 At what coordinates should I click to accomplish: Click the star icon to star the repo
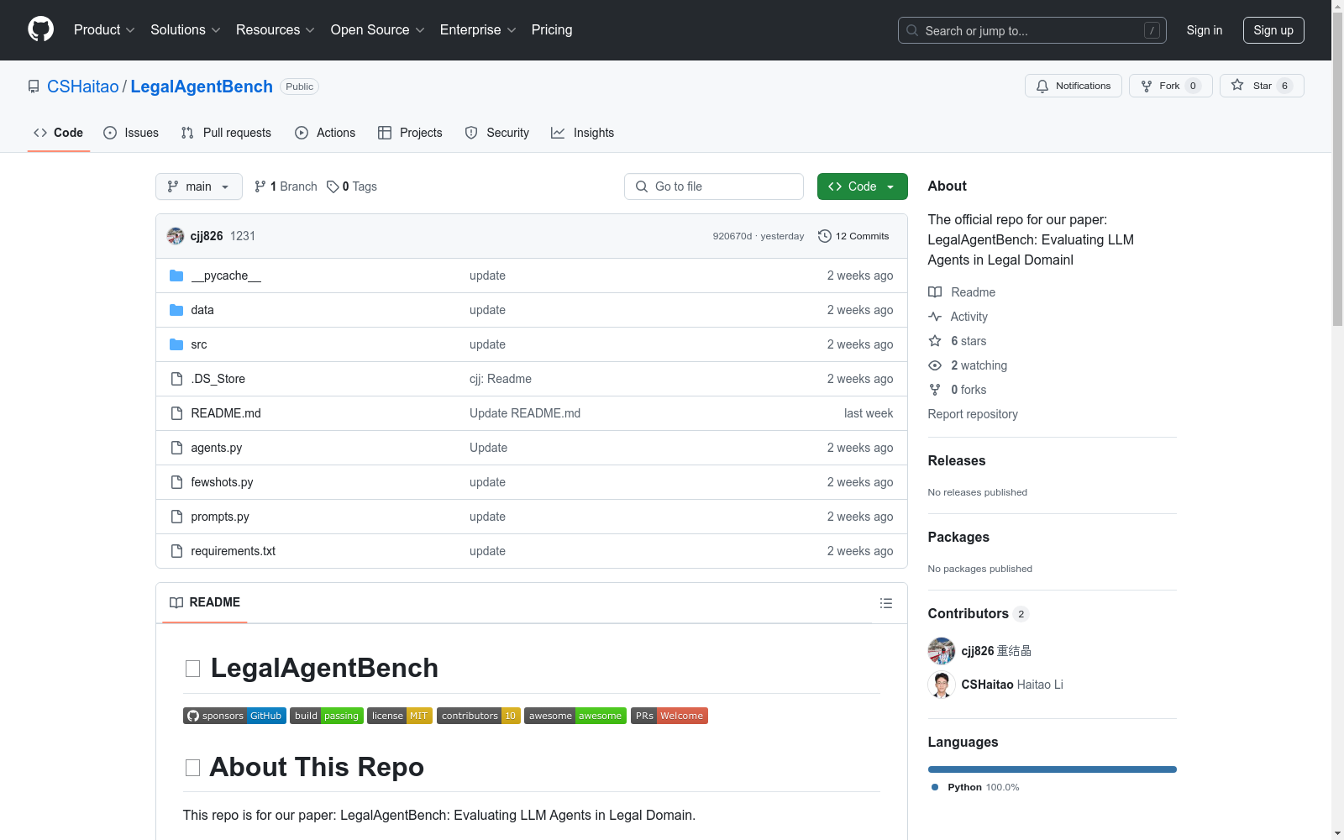click(x=1237, y=85)
